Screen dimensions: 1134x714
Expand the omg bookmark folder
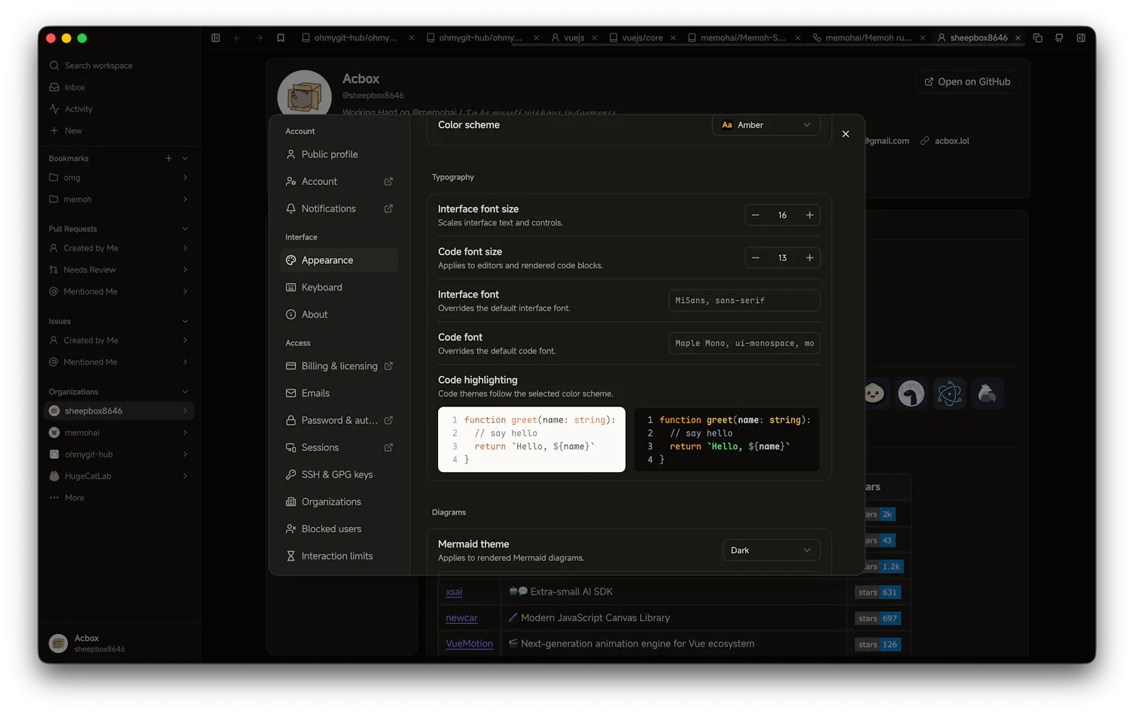(x=119, y=177)
